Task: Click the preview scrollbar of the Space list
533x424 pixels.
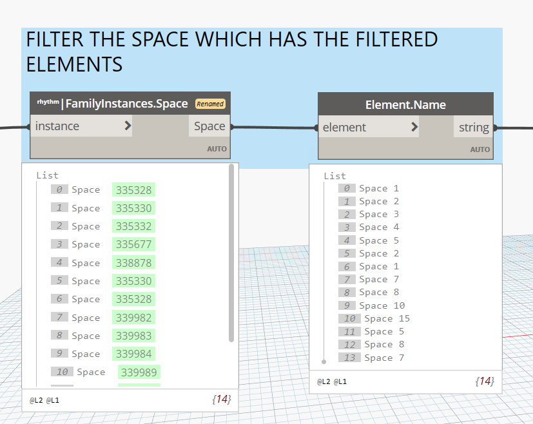Action: click(231, 253)
